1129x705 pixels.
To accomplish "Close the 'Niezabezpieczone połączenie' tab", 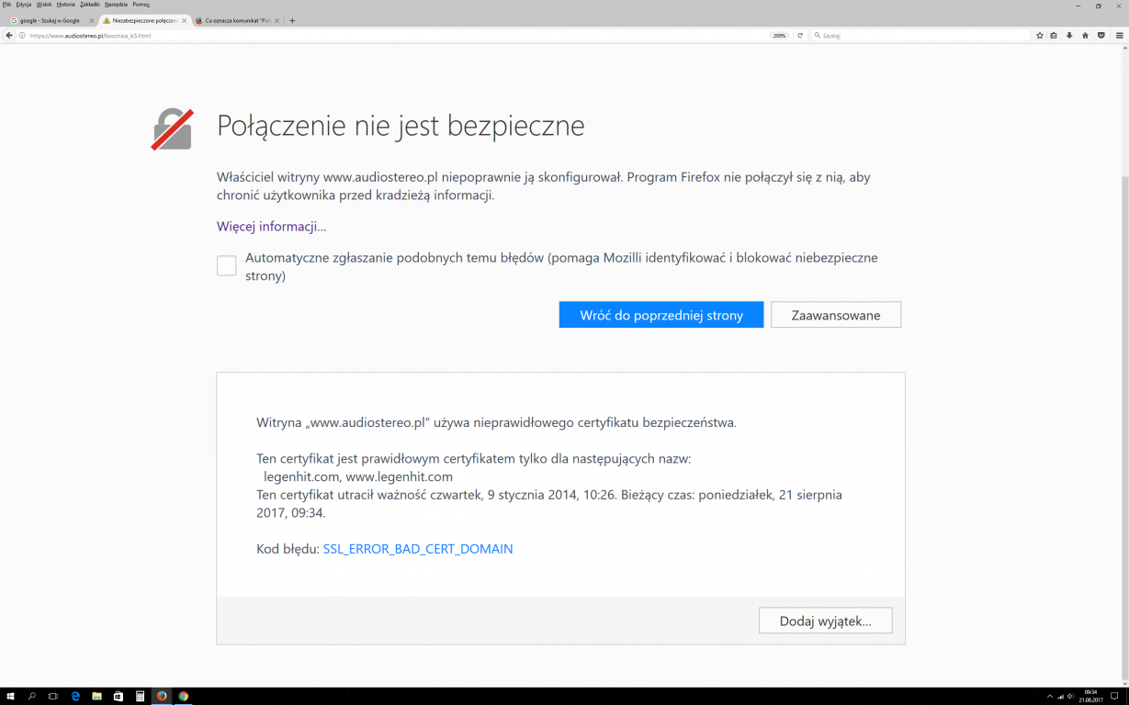I will pos(185,20).
